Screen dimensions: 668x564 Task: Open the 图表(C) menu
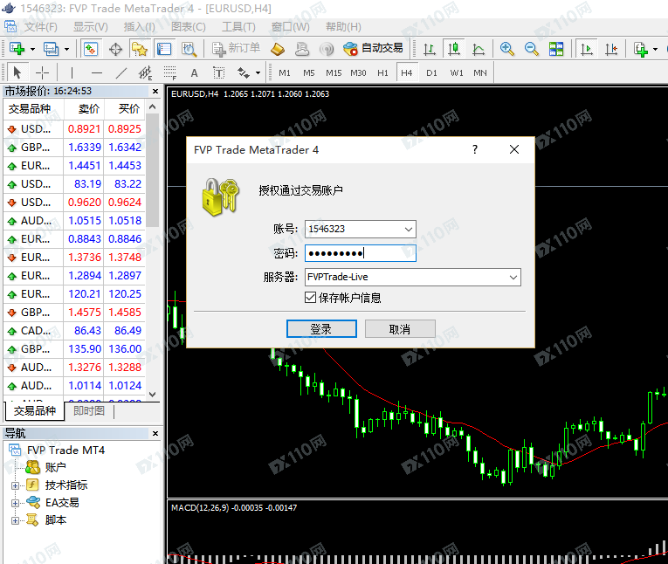tap(189, 27)
